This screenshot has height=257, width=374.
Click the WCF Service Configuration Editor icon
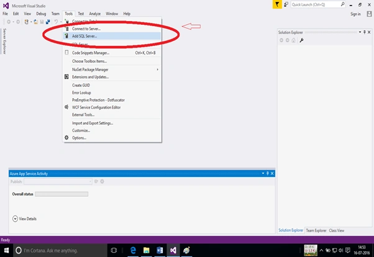tap(66, 107)
